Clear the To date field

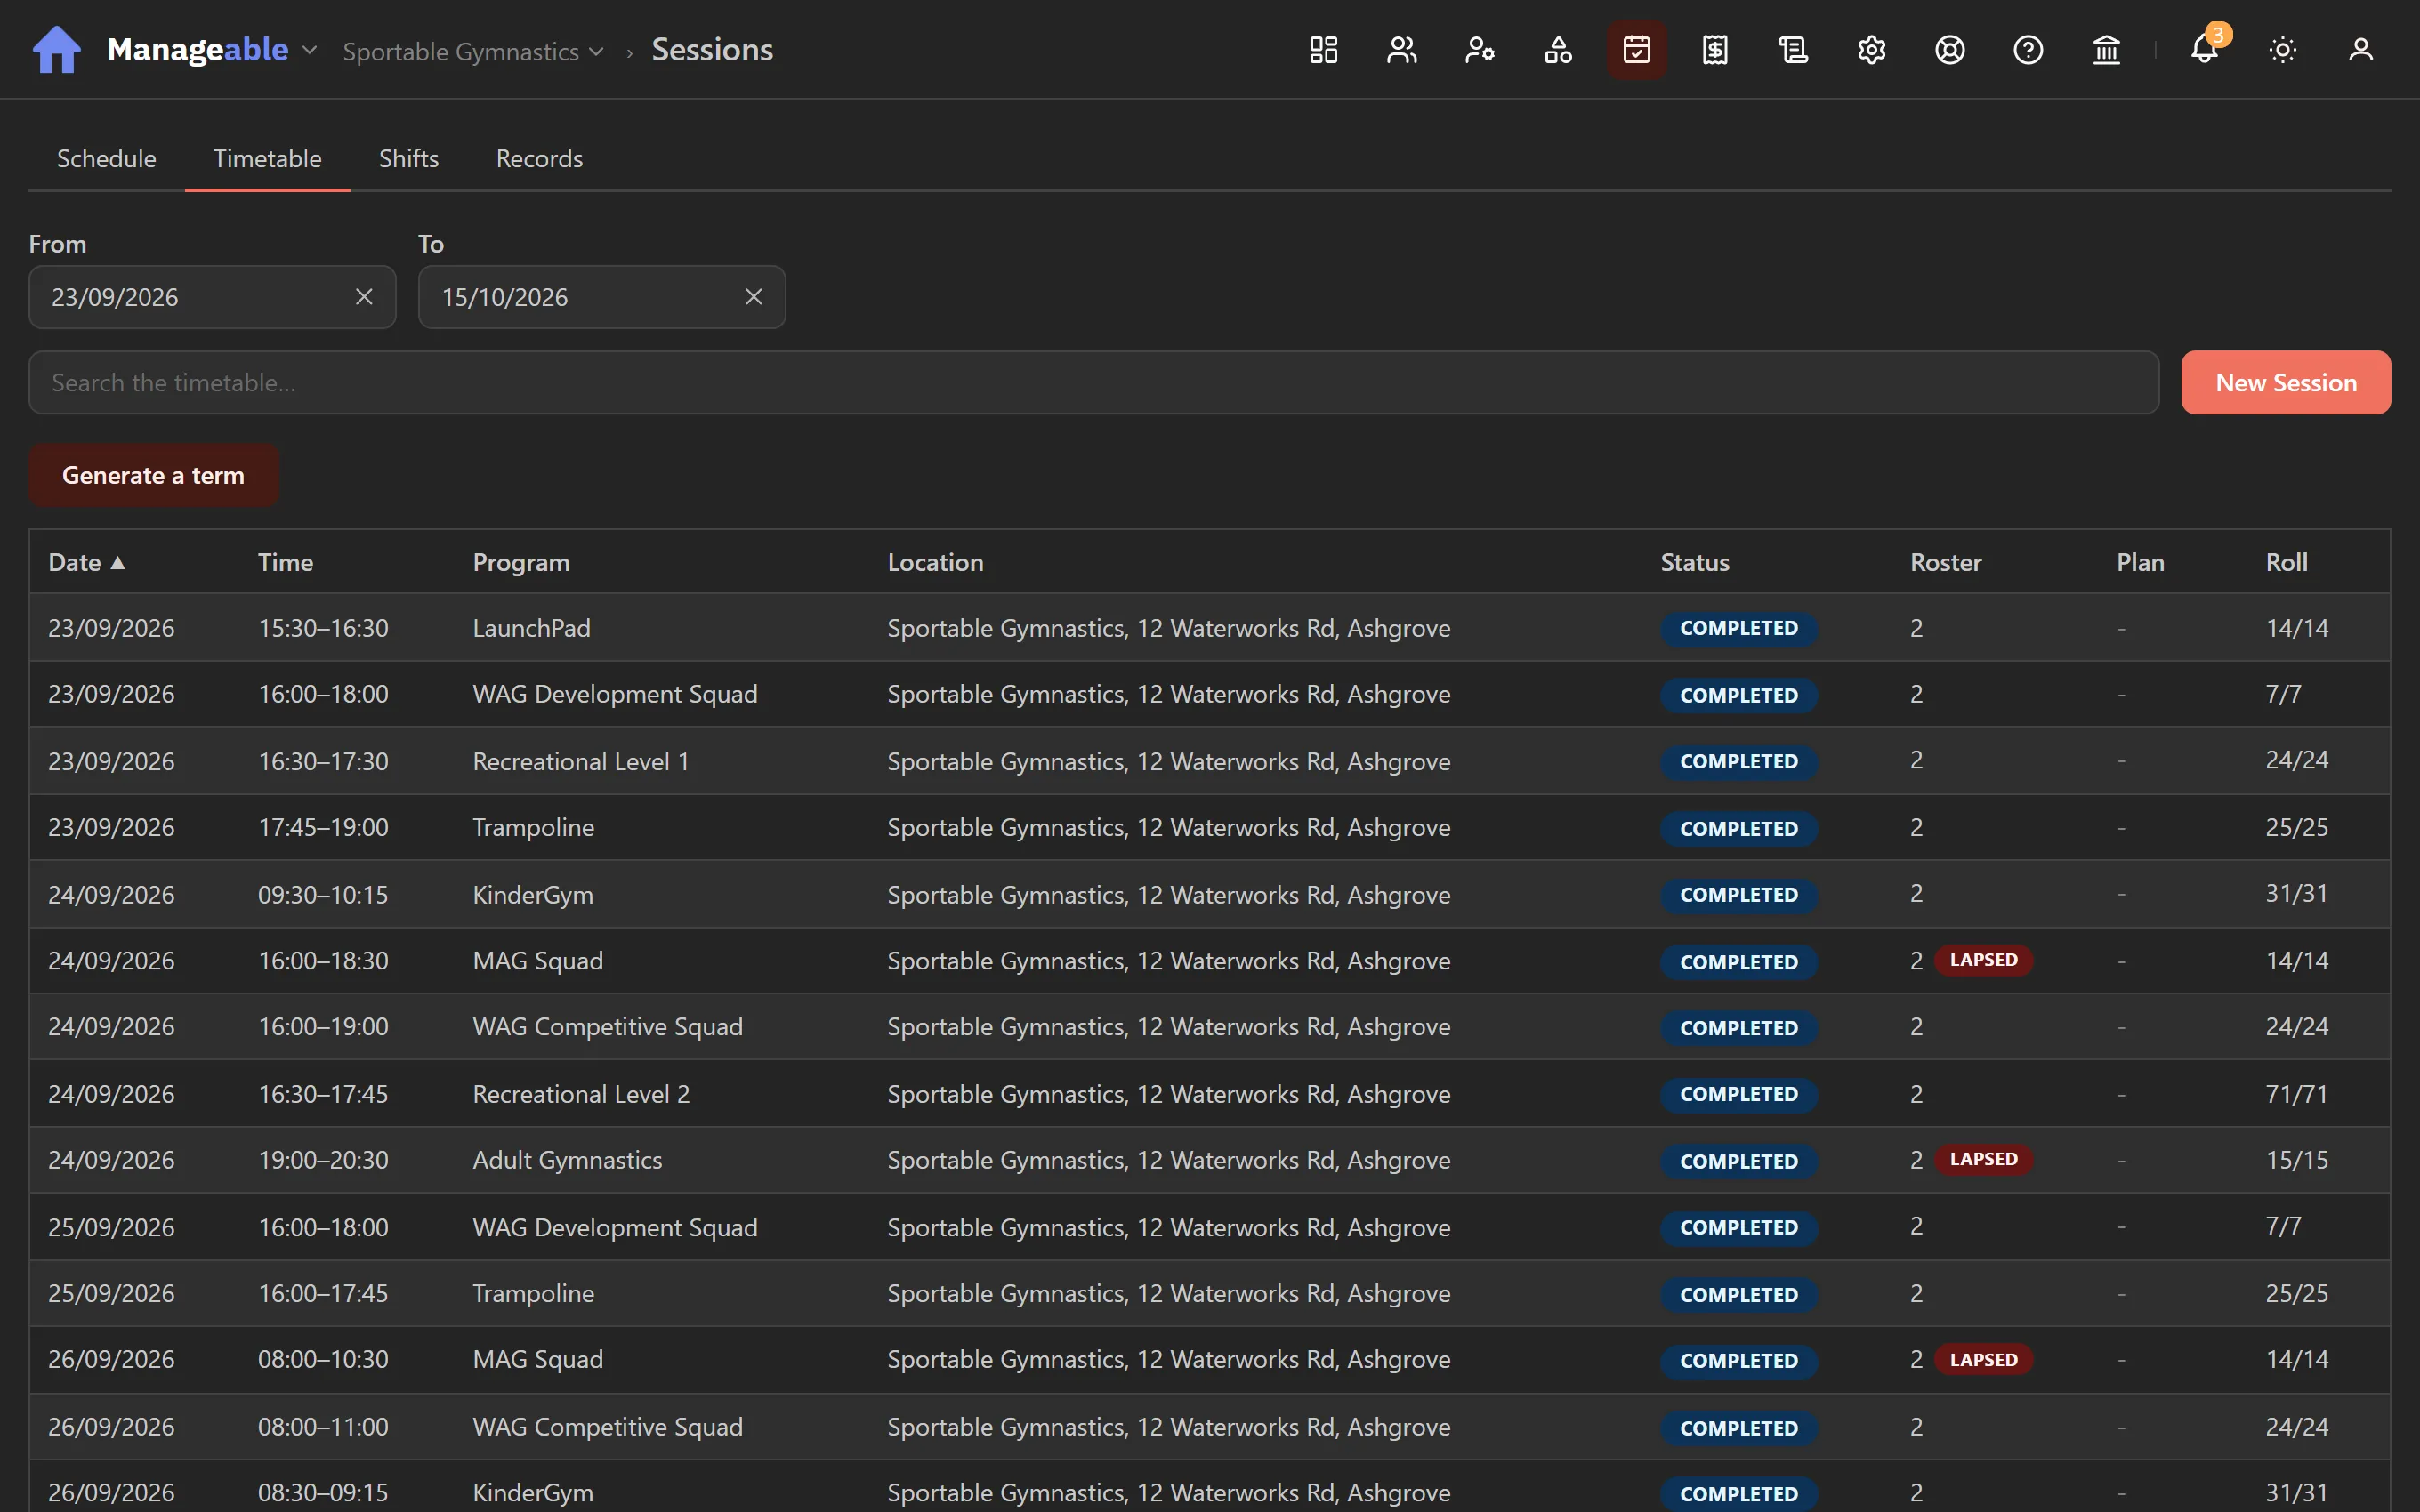coord(754,297)
